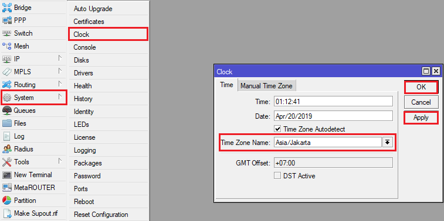Click the MPLS icon in sidebar
Image resolution: width=444 pixels, height=221 pixels.
pos(7,72)
